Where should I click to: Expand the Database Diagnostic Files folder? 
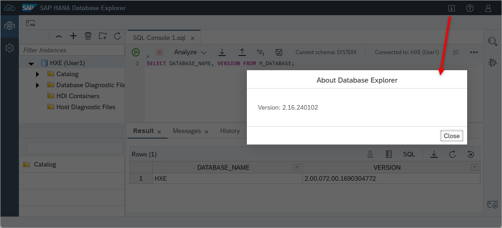click(x=38, y=85)
